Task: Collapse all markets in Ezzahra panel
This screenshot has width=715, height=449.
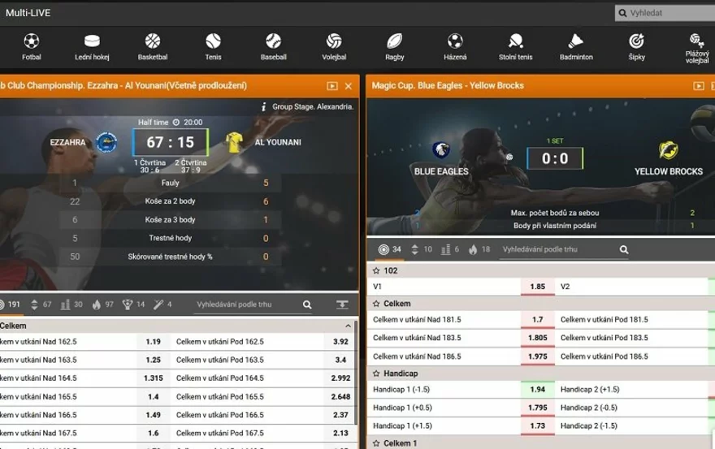Action: click(342, 304)
